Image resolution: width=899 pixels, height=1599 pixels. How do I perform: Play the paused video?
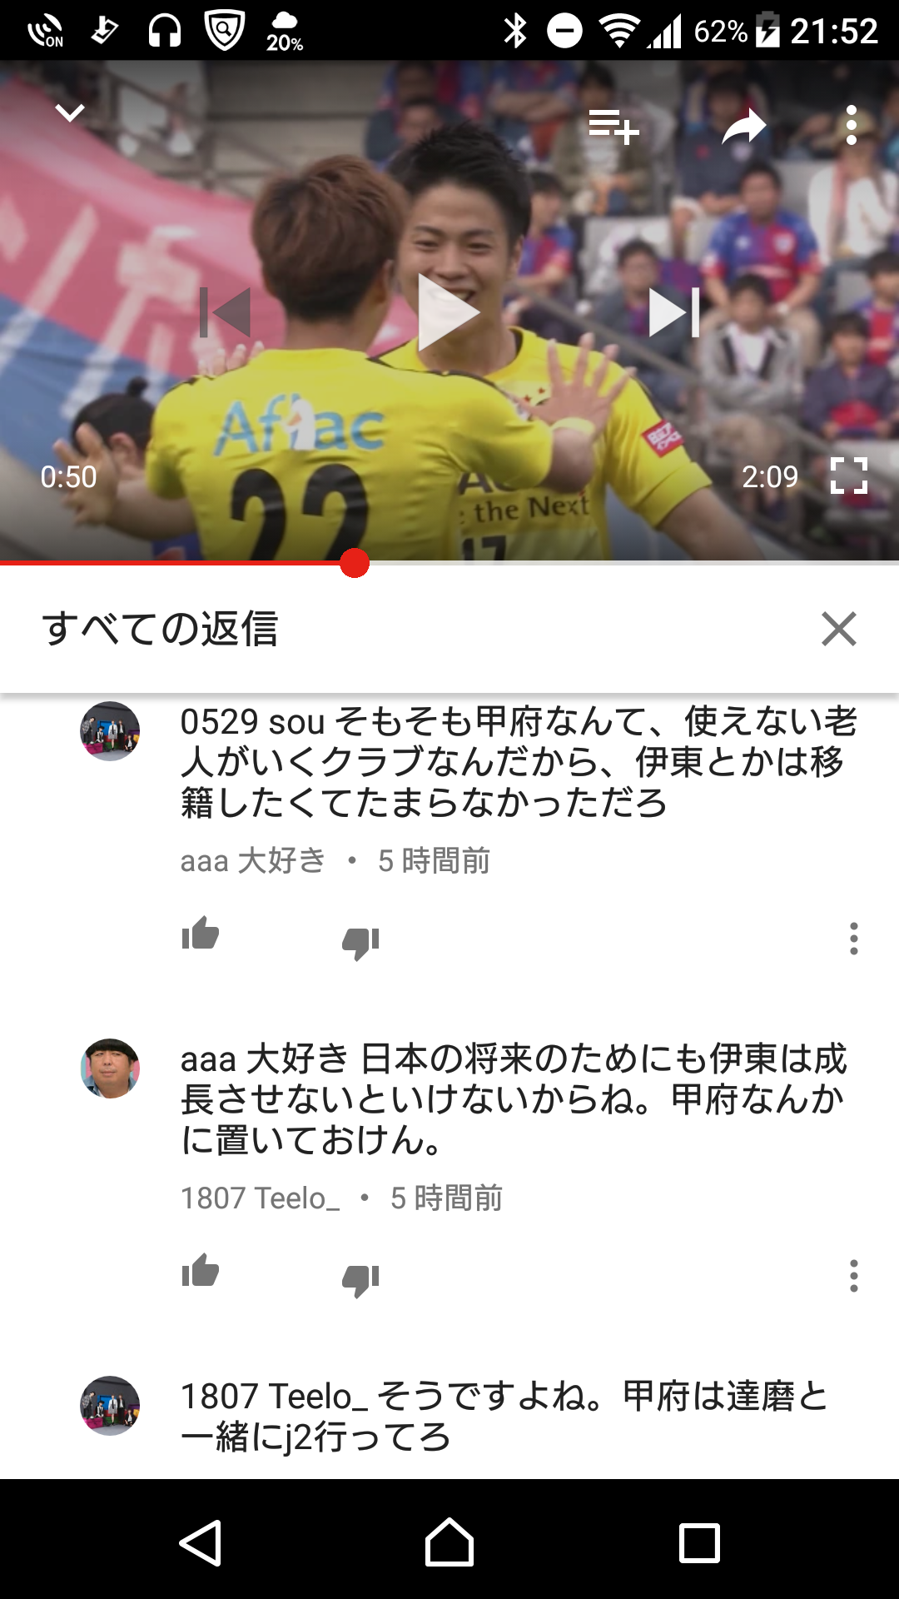[x=449, y=312]
